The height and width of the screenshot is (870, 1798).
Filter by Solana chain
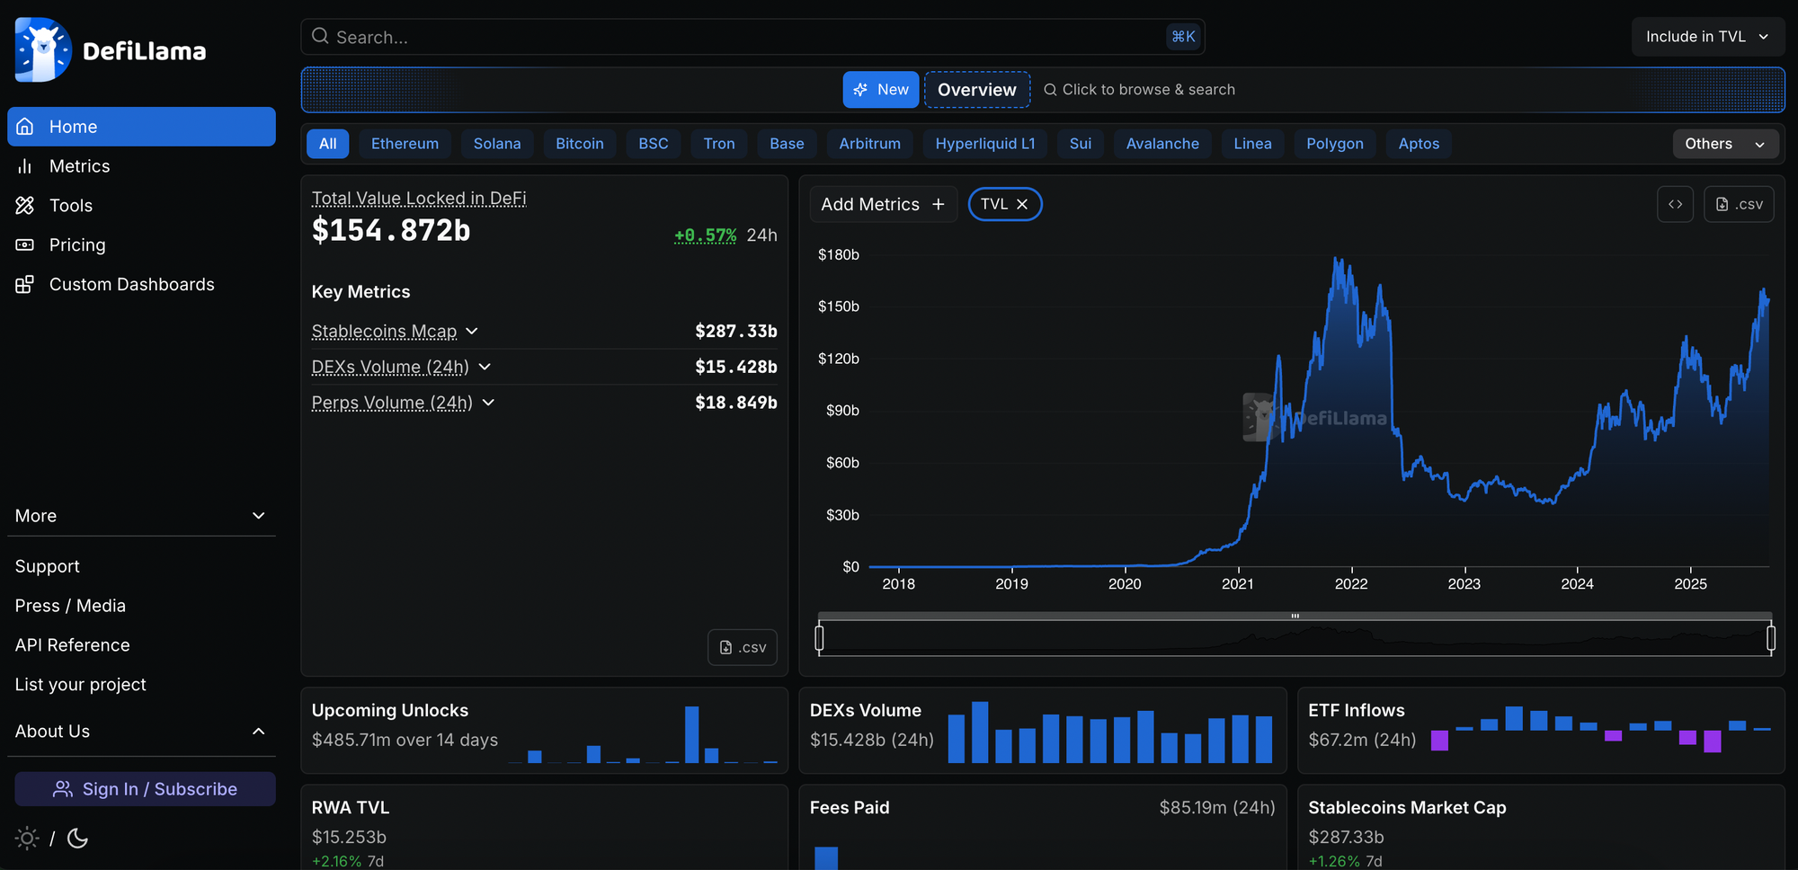coord(497,144)
